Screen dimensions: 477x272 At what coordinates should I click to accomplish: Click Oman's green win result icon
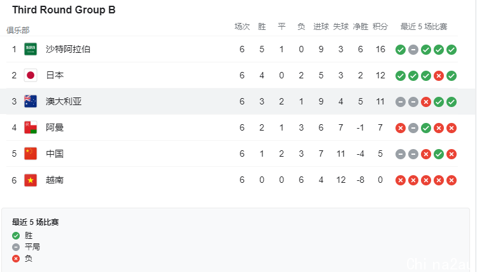[426, 128]
